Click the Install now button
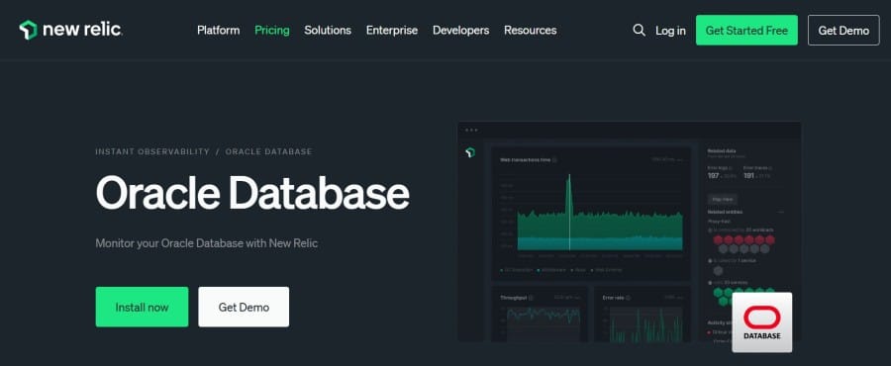Viewport: 891px width, 366px height. (x=142, y=307)
